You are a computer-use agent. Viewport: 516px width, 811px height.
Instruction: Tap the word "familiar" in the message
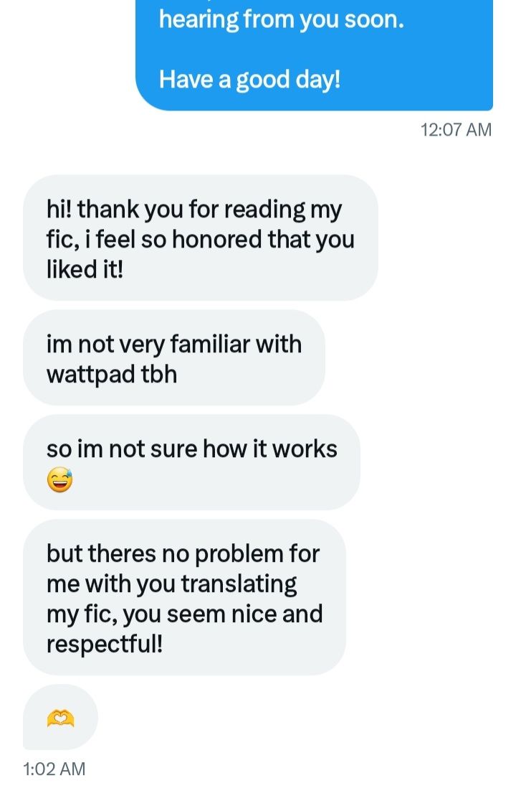[210, 344]
